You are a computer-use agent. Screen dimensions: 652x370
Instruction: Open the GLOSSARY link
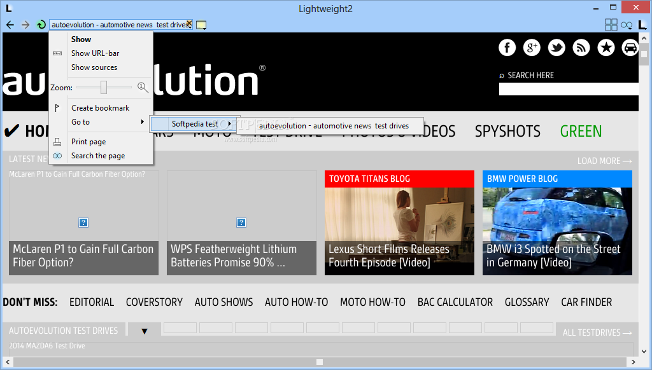tap(527, 302)
